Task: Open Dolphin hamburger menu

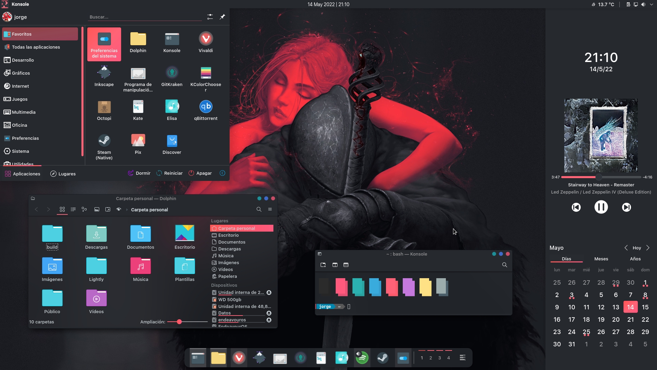Action: click(x=270, y=209)
